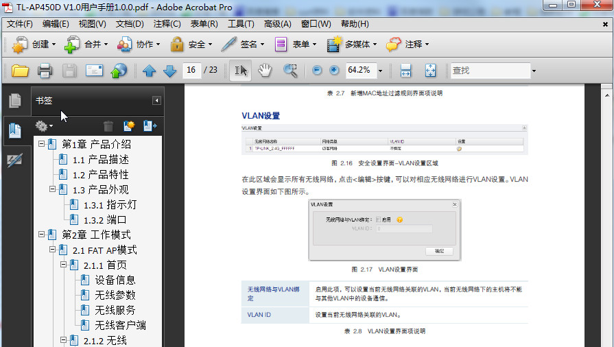614x347 pixels.
Task: Zoom out with the minus button
Action: [x=317, y=70]
